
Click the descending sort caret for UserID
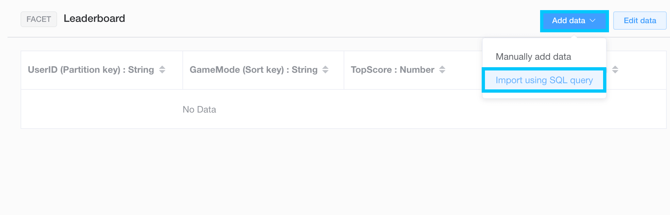162,72
